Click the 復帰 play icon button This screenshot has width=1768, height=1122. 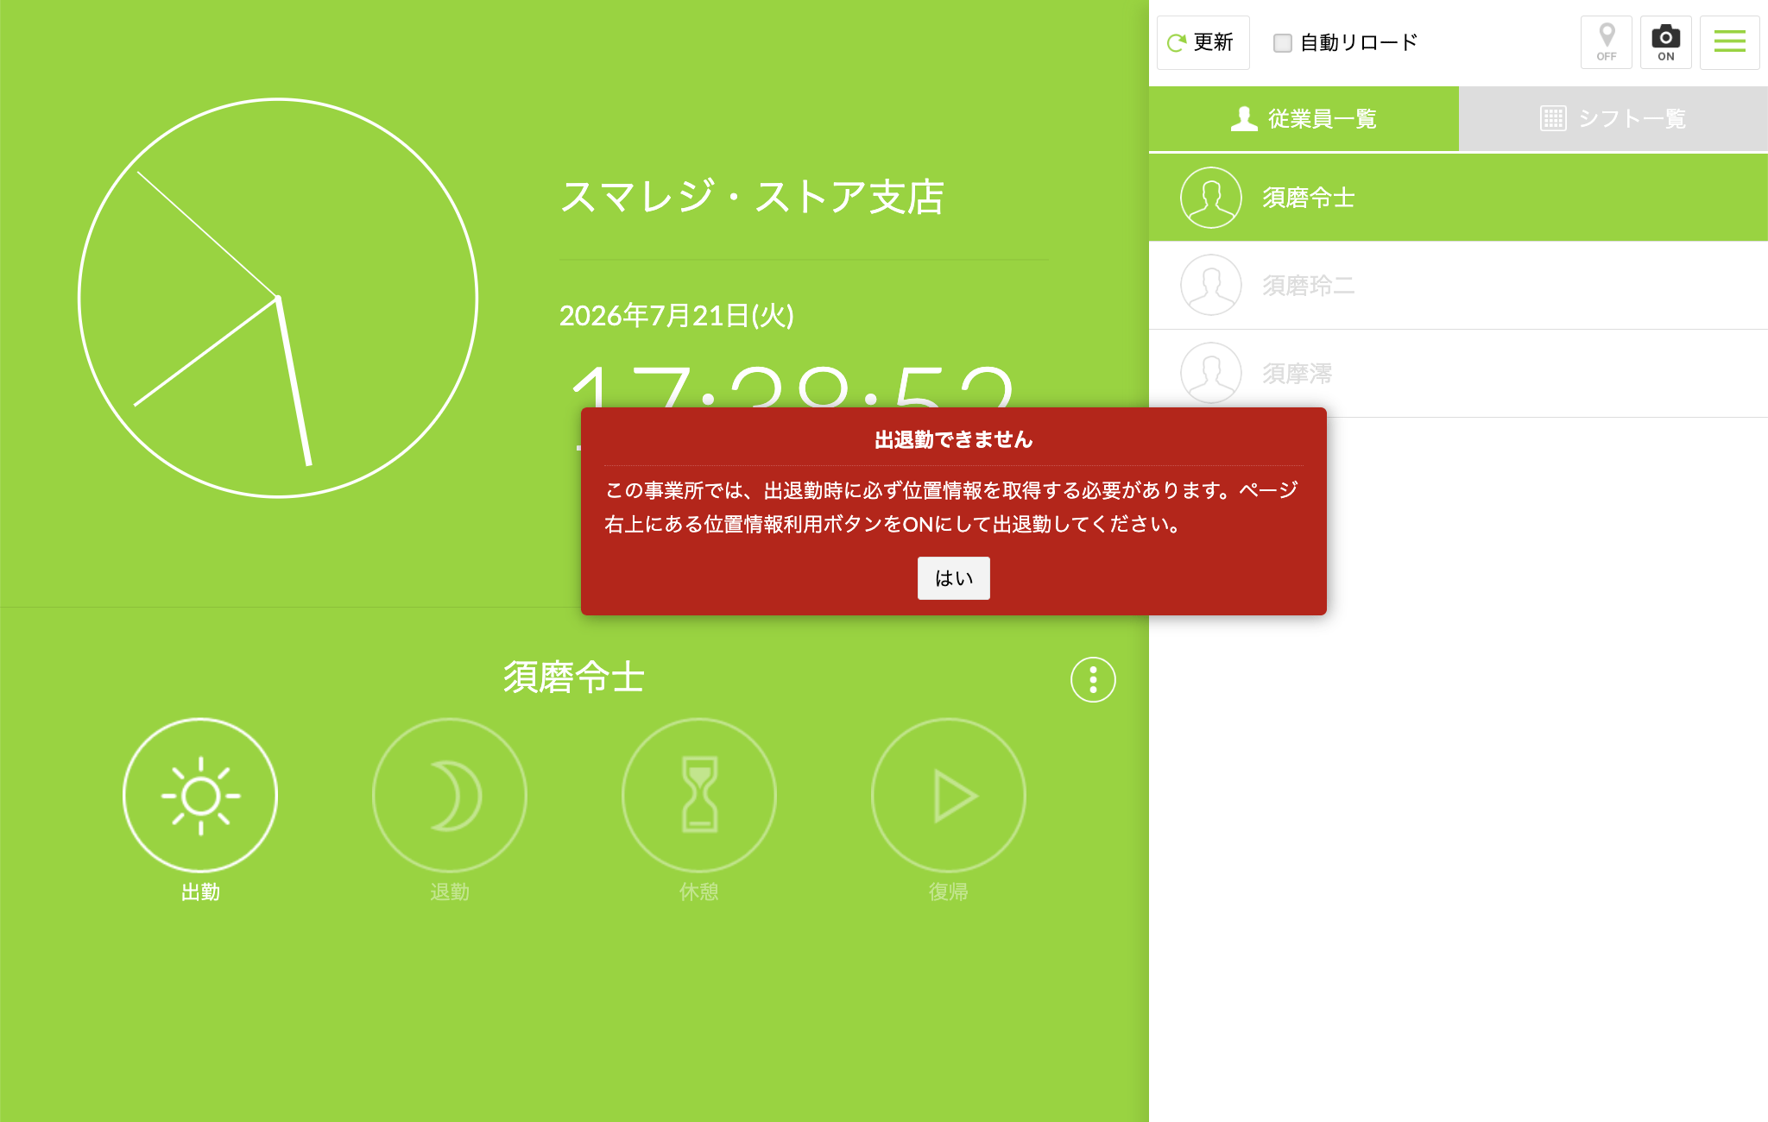(949, 796)
